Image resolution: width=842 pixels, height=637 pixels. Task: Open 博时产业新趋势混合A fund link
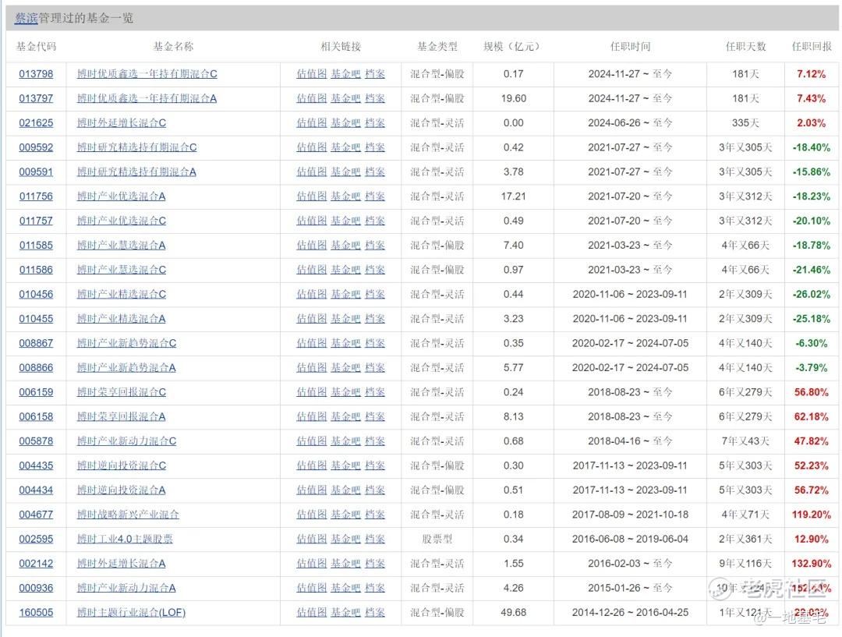tap(126, 368)
